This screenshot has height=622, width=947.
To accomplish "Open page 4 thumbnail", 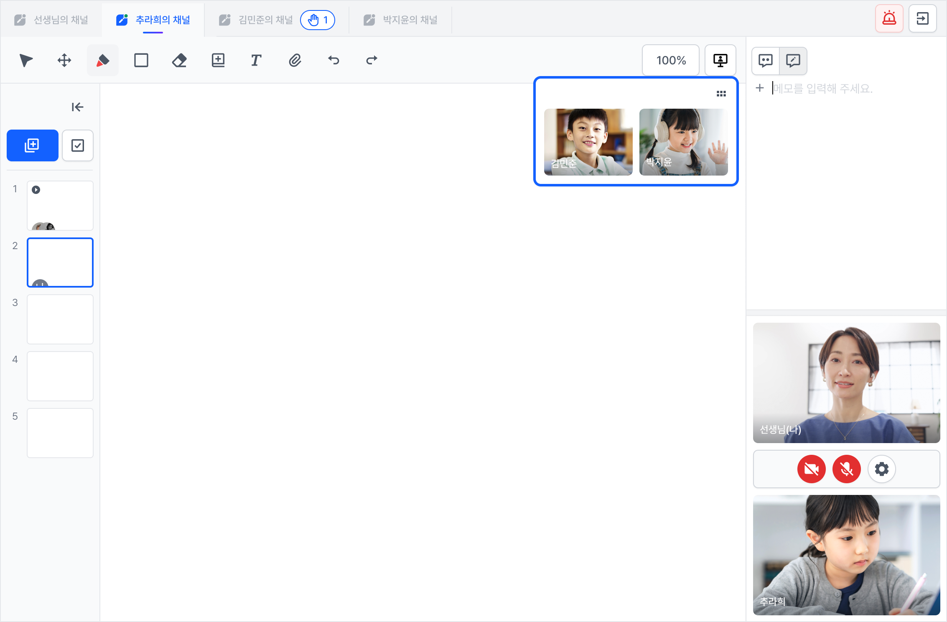I will [x=60, y=376].
